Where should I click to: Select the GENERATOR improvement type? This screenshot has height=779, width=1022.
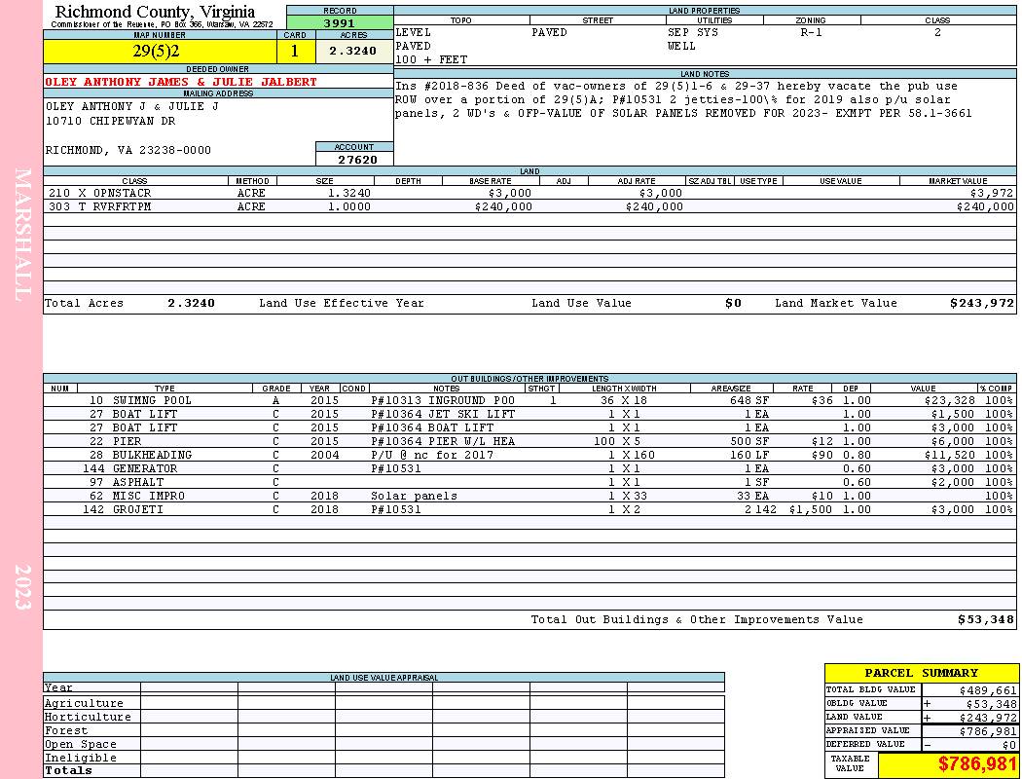pos(145,468)
